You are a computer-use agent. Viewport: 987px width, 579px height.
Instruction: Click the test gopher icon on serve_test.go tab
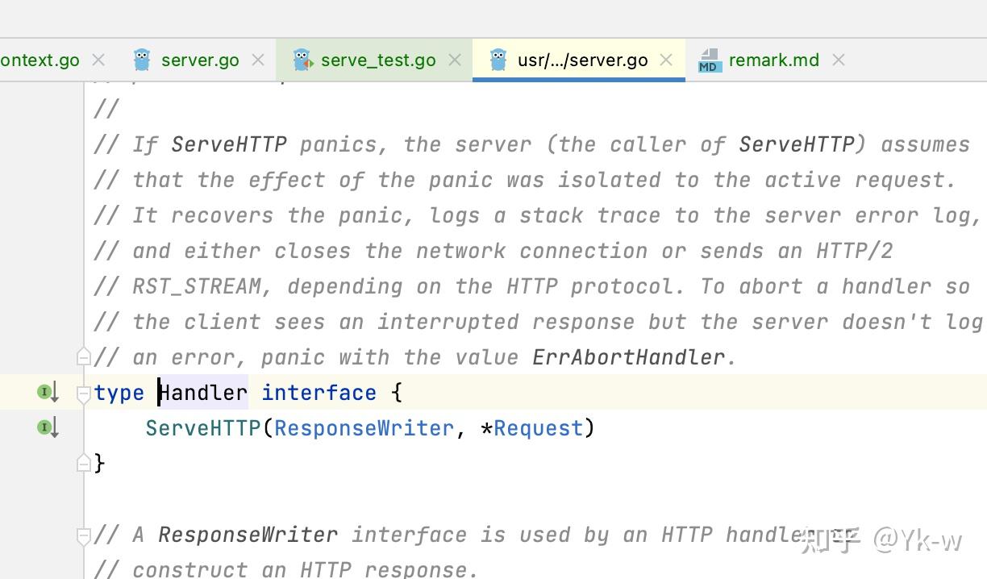[x=302, y=59]
